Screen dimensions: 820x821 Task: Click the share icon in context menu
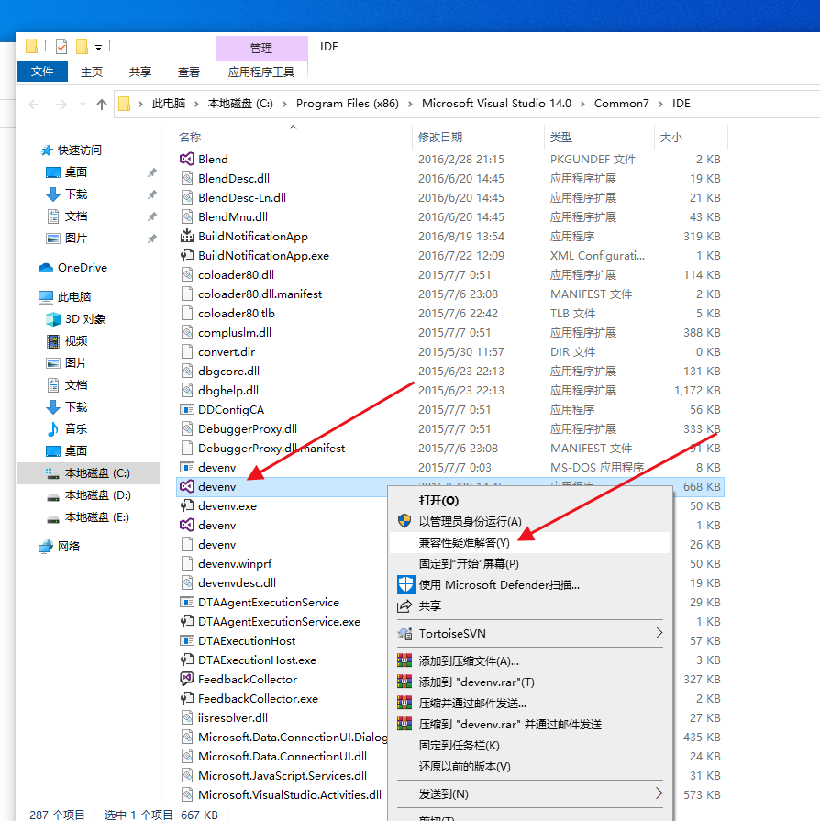tap(404, 605)
